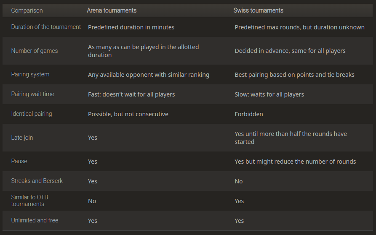Click the 'Swiss tournaments' column header

click(x=258, y=10)
